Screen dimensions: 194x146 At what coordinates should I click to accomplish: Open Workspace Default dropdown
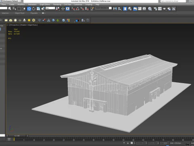(11, 1)
